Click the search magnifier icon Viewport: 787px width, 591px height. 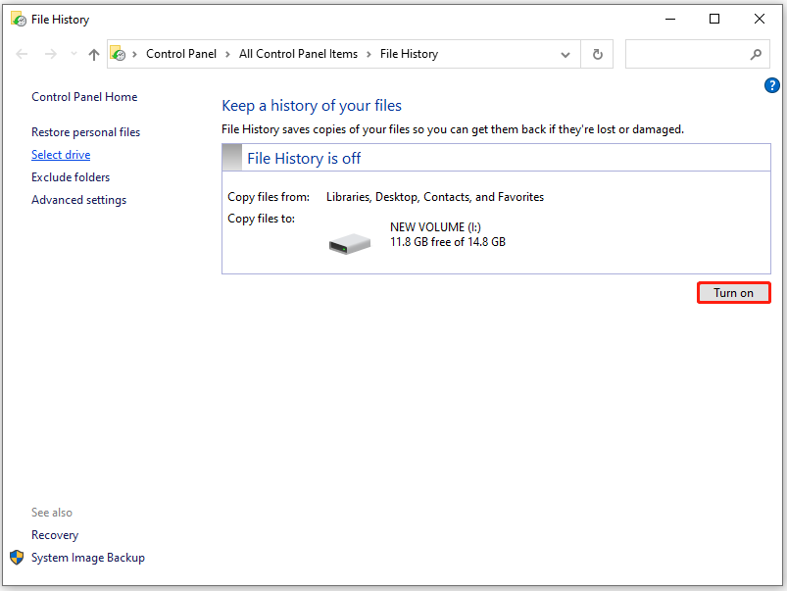[x=756, y=54]
